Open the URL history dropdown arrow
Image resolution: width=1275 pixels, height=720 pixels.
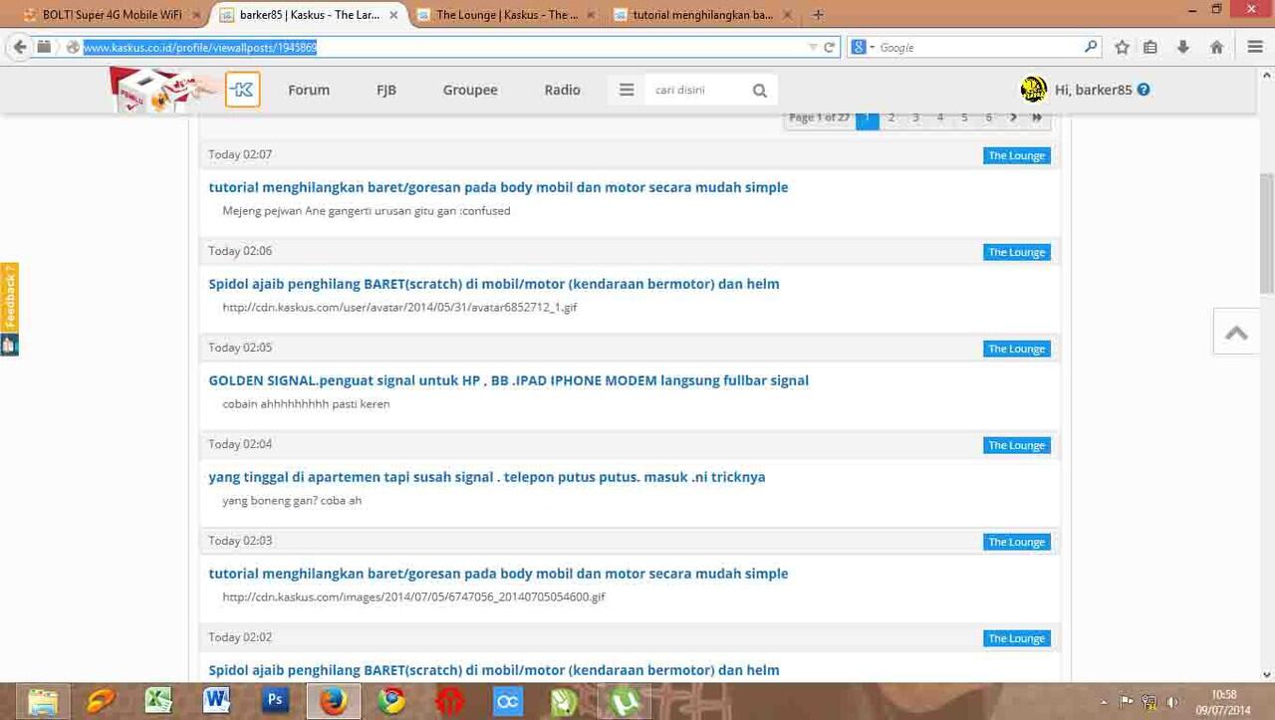pos(813,47)
